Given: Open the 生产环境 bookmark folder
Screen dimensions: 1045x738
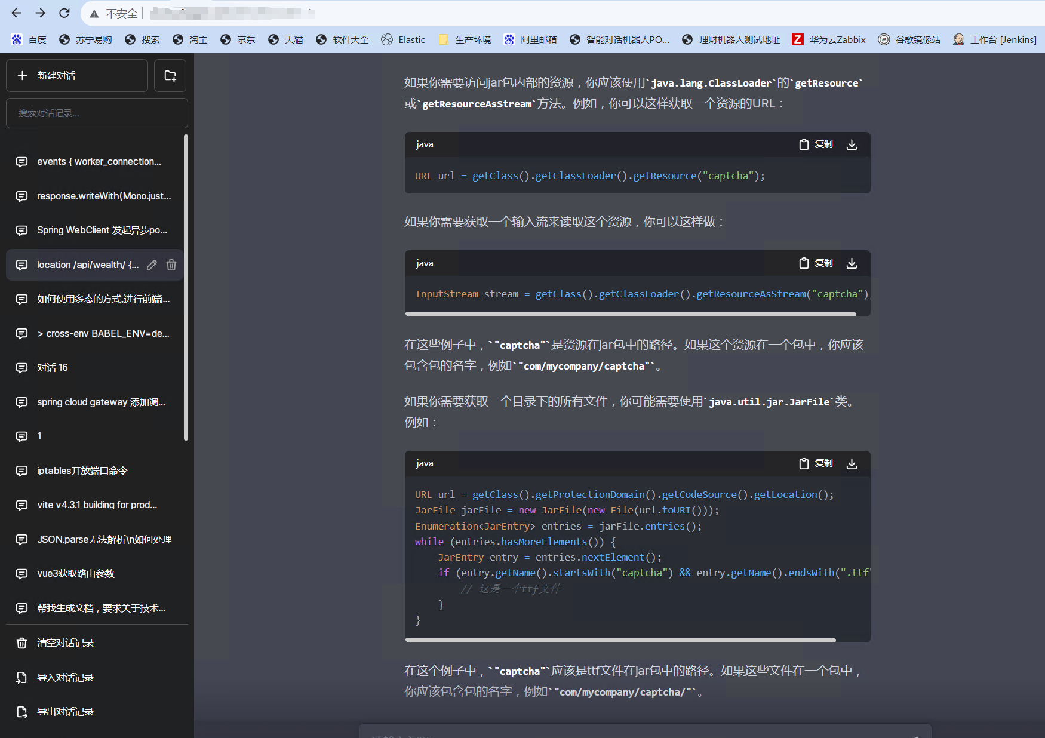Looking at the screenshot, I should tap(465, 39).
